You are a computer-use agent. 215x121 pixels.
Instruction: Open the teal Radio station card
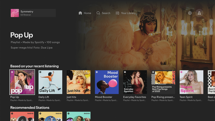pos(79,116)
